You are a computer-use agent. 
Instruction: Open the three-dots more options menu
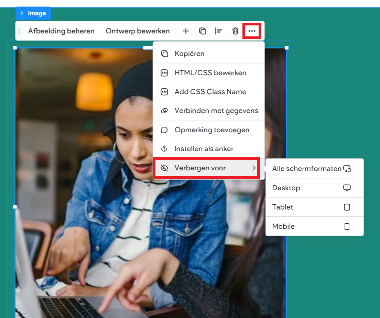(252, 31)
